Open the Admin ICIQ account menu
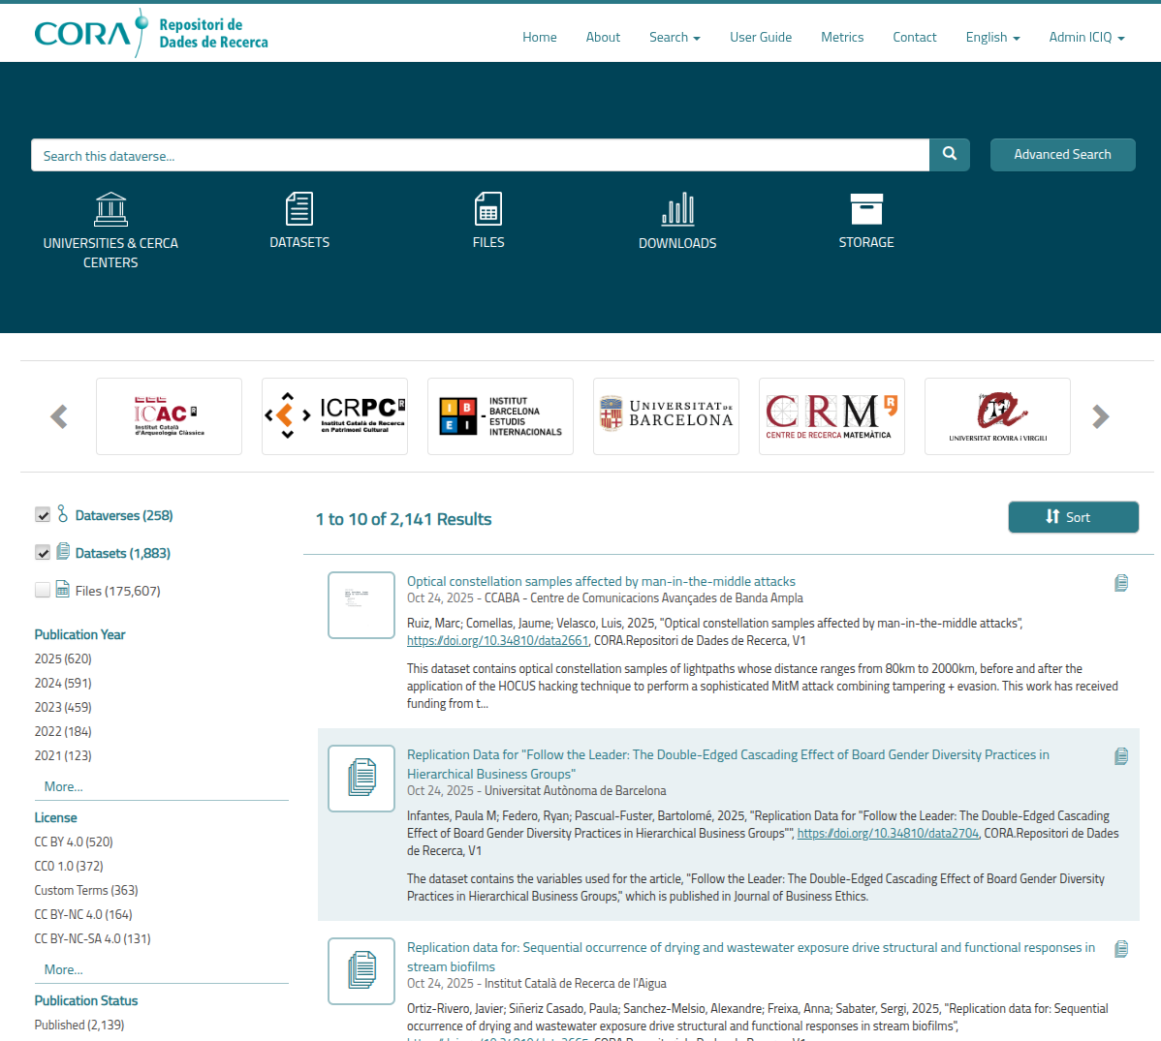Screen dimensions: 1161x1041 [1086, 37]
